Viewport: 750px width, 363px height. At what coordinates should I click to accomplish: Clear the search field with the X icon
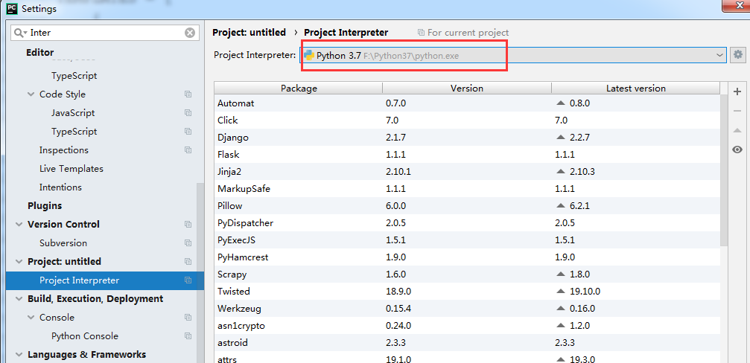[190, 33]
